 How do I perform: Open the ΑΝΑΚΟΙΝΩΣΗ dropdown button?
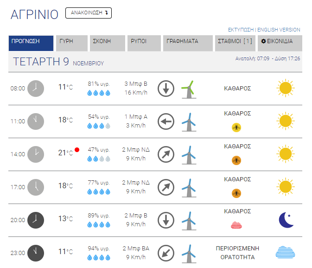click(89, 13)
